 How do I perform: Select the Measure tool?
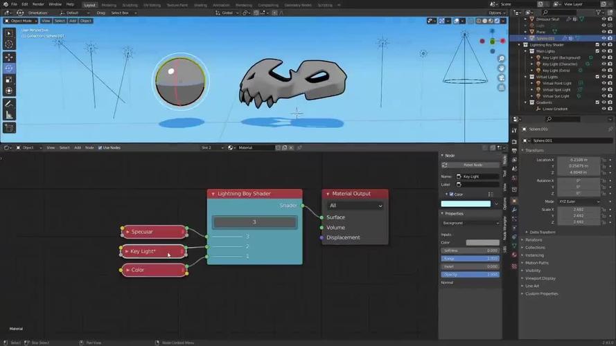coord(9,116)
